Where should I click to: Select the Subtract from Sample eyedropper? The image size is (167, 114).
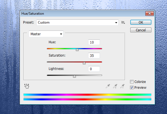pos(122,86)
